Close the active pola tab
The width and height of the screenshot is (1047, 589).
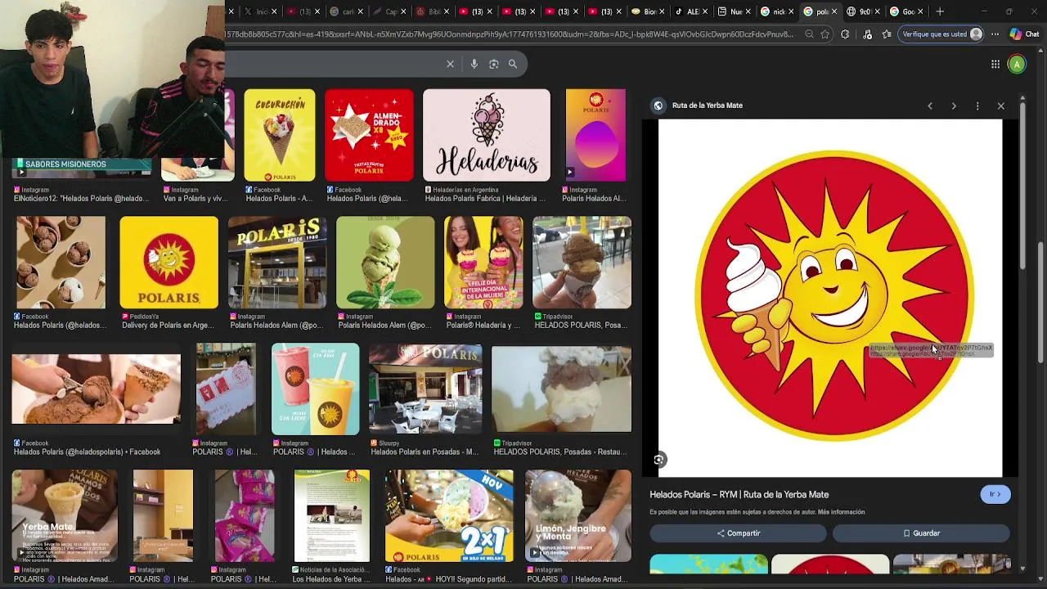coord(834,11)
